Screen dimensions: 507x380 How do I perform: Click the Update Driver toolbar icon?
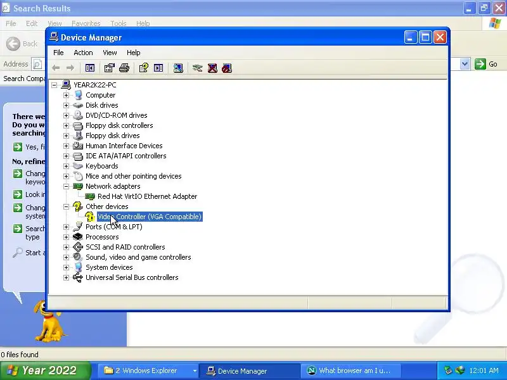pos(197,68)
